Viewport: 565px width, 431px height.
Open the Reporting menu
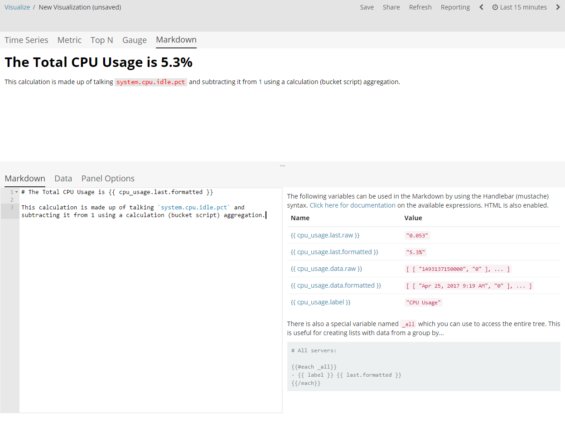tap(455, 7)
